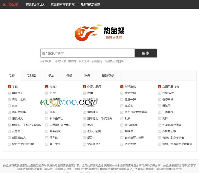Open movie 学爸
Image resolution: width=199 pixels, height=173 pixels.
point(15,87)
